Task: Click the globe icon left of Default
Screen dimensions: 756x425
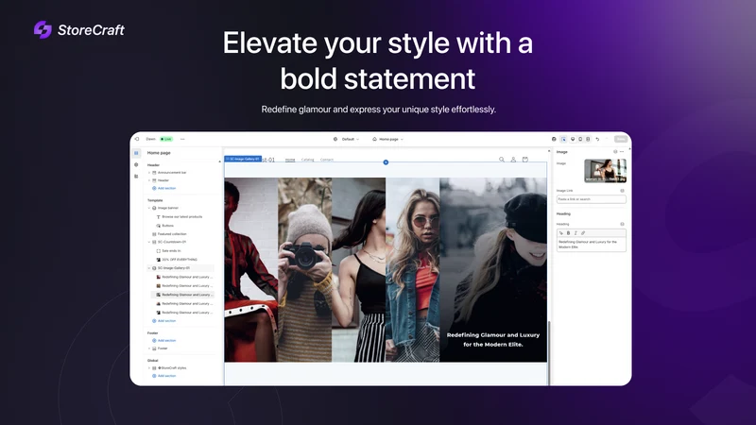Action: [335, 139]
